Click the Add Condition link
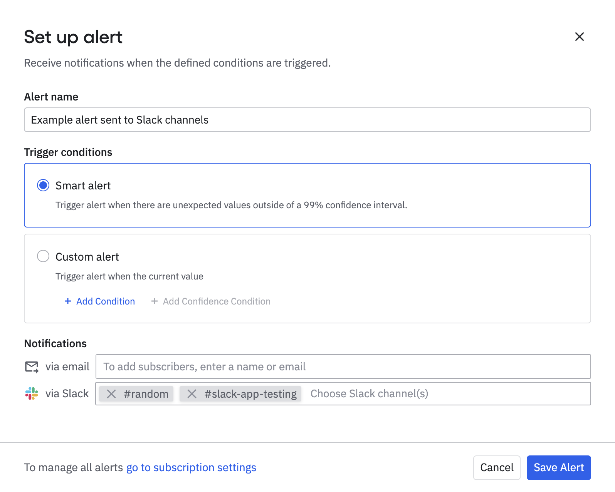The height and width of the screenshot is (492, 615). pyautogui.click(x=106, y=301)
